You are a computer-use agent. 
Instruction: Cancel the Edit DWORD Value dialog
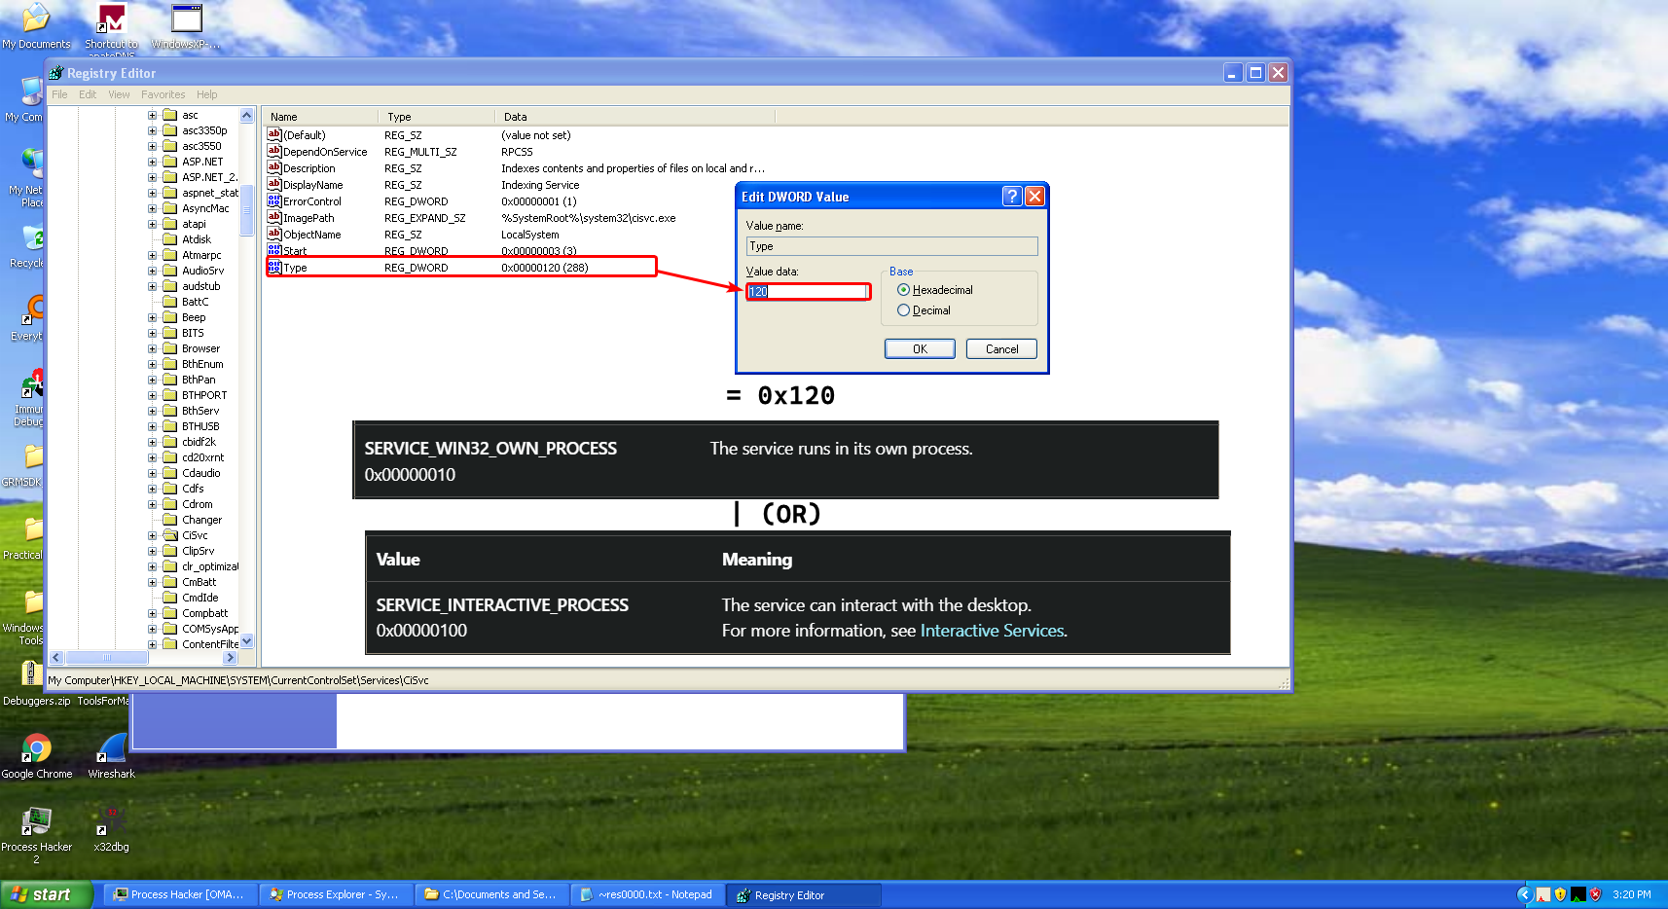tap(1001, 349)
